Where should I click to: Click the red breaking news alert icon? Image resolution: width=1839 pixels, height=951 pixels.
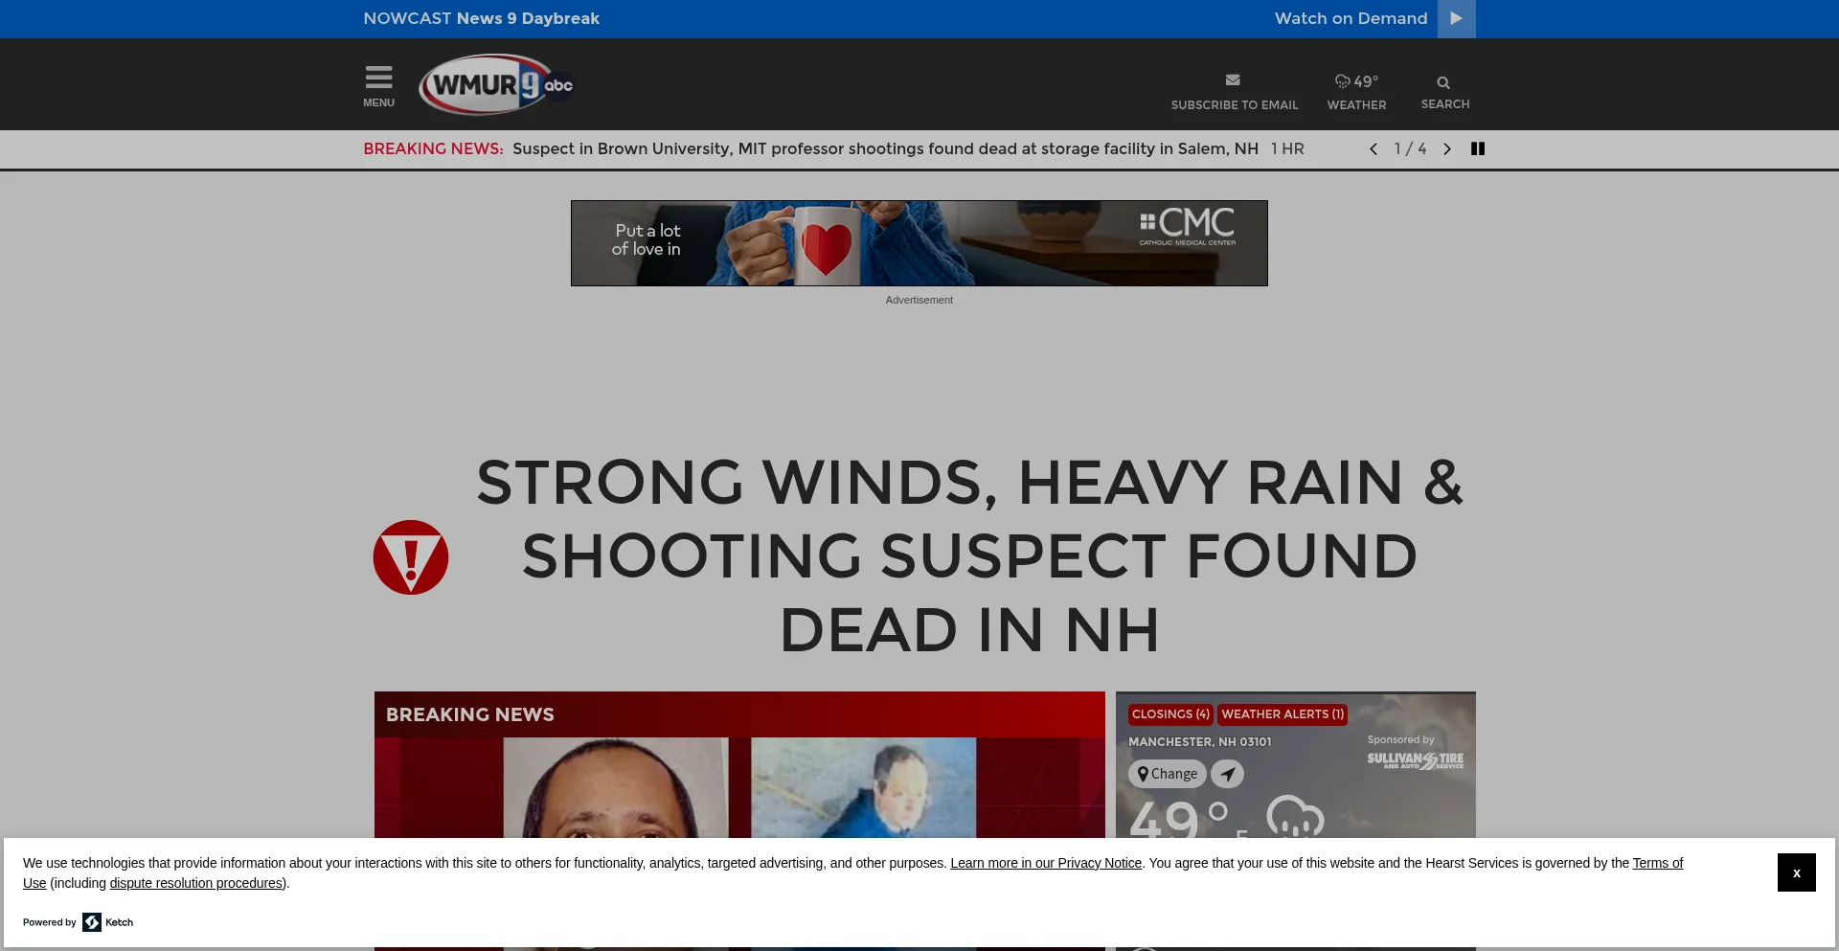click(x=411, y=556)
